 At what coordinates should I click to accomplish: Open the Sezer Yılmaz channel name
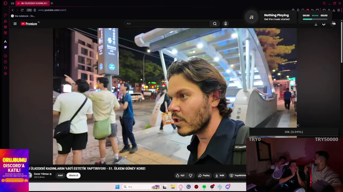tap(41, 174)
